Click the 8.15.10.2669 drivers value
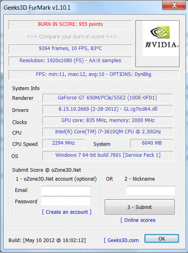The width and height of the screenshot is (188, 253). pyautogui.click(x=108, y=110)
